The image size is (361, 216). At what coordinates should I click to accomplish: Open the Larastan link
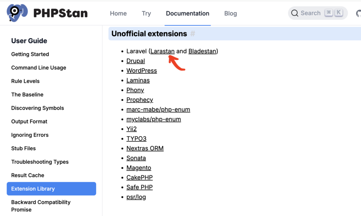click(x=163, y=51)
